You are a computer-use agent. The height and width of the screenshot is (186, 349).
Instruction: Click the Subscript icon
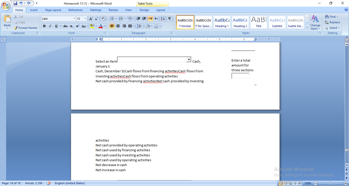click(71, 26)
